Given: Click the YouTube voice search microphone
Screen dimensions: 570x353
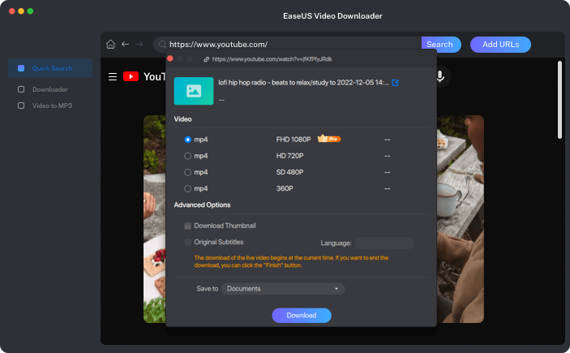Looking at the screenshot, I should tap(440, 77).
